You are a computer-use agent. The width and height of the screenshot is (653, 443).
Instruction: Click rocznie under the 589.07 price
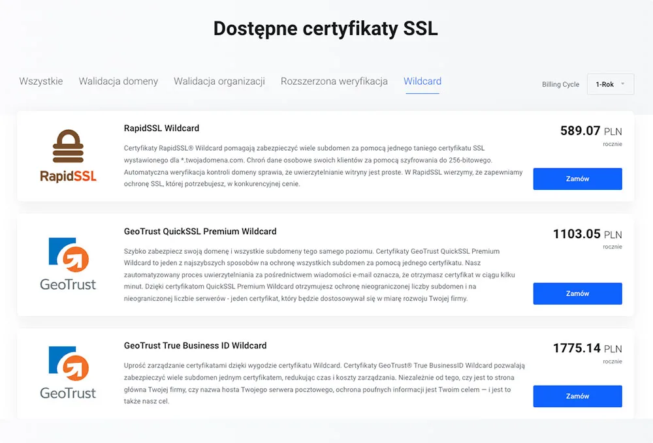pyautogui.click(x=613, y=144)
